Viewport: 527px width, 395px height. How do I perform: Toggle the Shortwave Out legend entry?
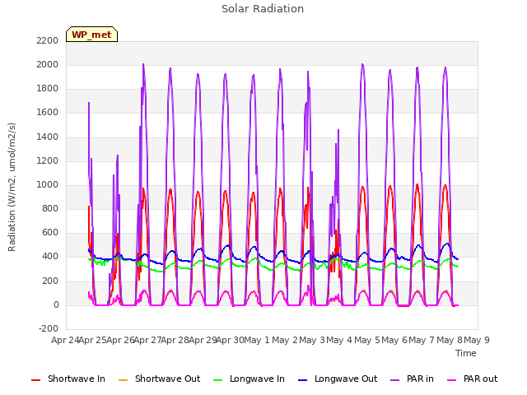(159, 379)
